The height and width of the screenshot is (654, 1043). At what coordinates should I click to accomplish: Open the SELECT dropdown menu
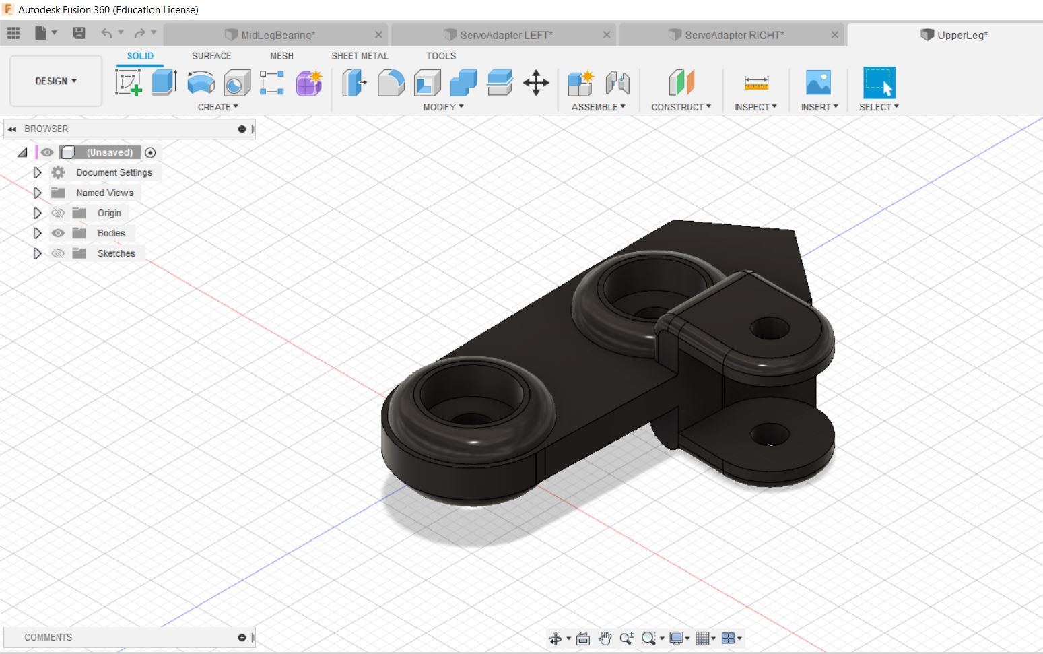[879, 107]
